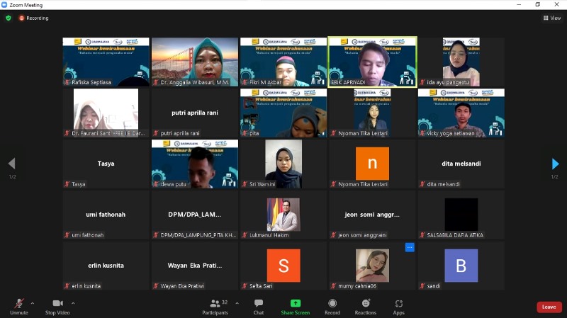Image resolution: width=567 pixels, height=318 pixels.
Task: Stop the camera with Stop Video
Action: 57,307
